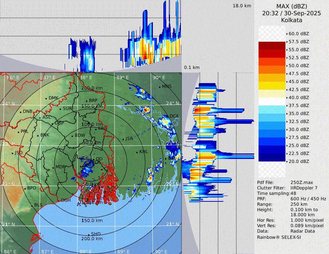Image resolution: width=329 pixels, height=254 pixels.
Task: Select the DNB station marker
Action: click(x=21, y=111)
